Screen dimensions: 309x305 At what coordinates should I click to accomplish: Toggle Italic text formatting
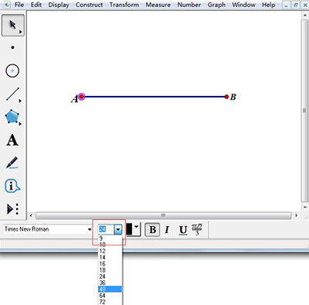(167, 229)
